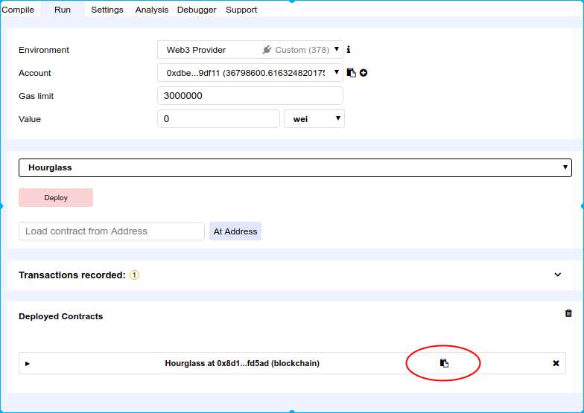Go to the Analysis tab
The height and width of the screenshot is (413, 584).
point(152,10)
